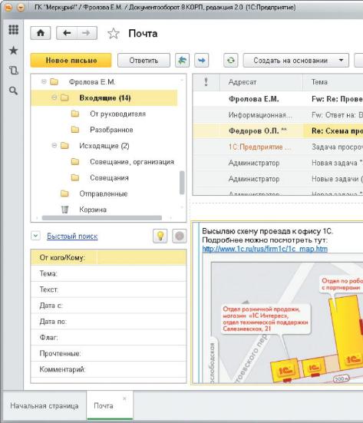Select the Входящие (14) folder
The height and width of the screenshot is (423, 363).
tap(104, 97)
